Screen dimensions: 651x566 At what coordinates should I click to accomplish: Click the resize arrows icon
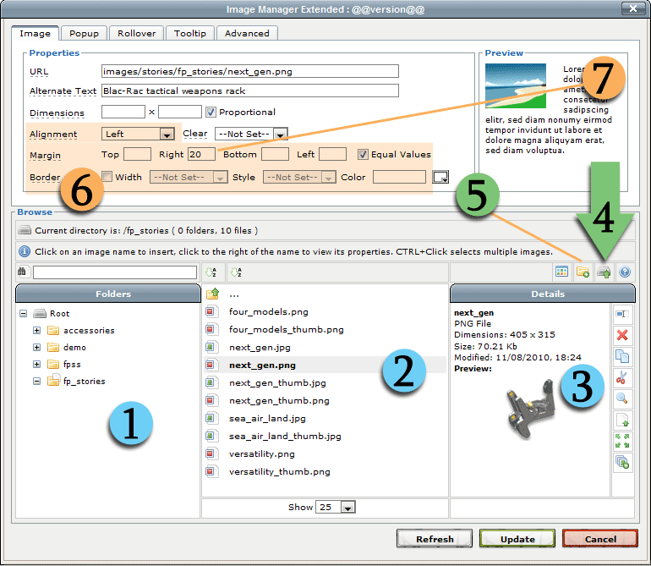pyautogui.click(x=622, y=441)
